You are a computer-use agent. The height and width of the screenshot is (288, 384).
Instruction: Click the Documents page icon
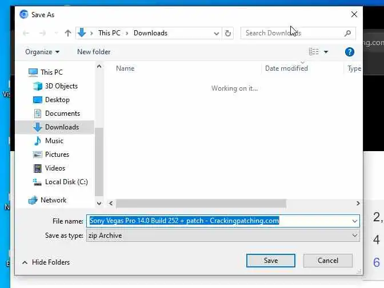pyautogui.click(x=38, y=113)
